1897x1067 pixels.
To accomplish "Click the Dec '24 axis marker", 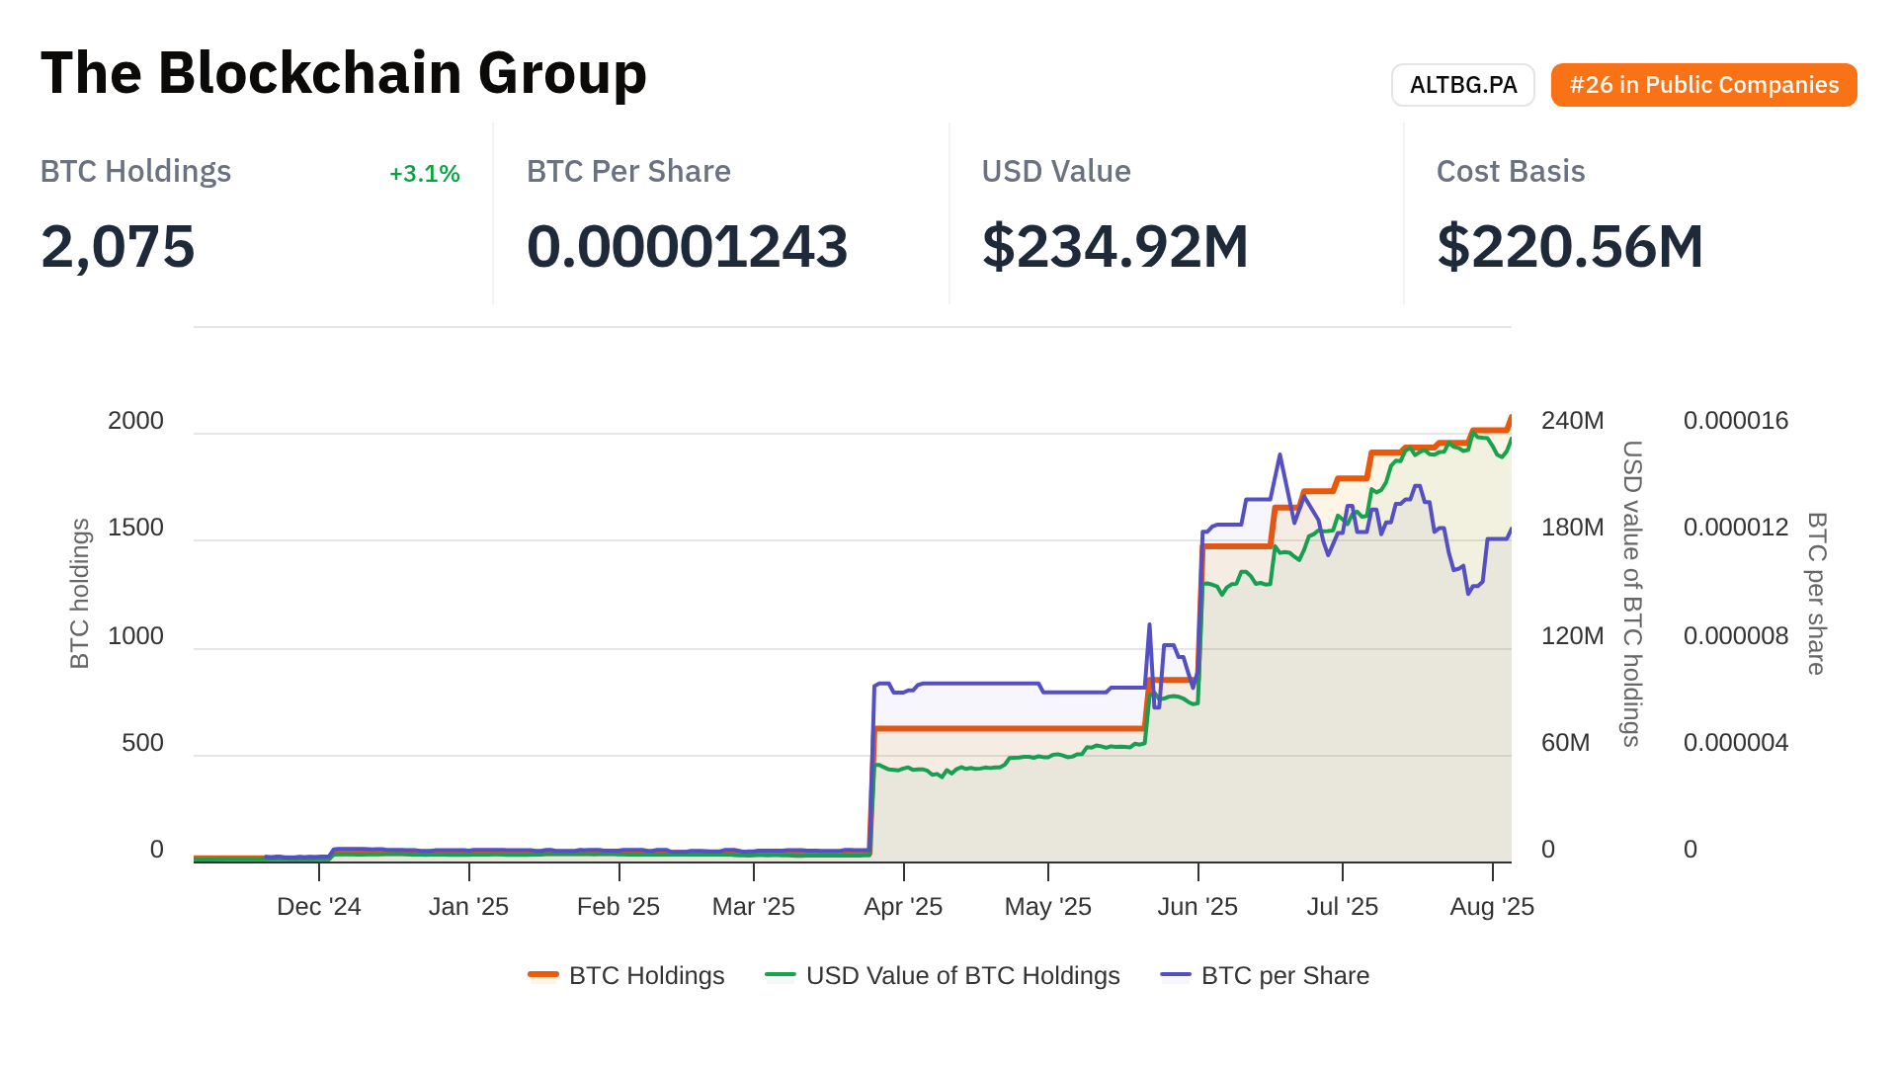I will [319, 907].
